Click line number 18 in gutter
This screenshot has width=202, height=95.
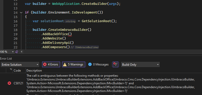click(x=15, y=30)
